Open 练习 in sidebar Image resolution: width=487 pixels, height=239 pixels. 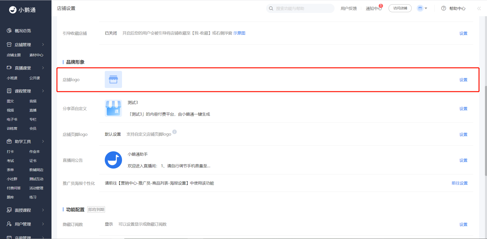coord(33,197)
